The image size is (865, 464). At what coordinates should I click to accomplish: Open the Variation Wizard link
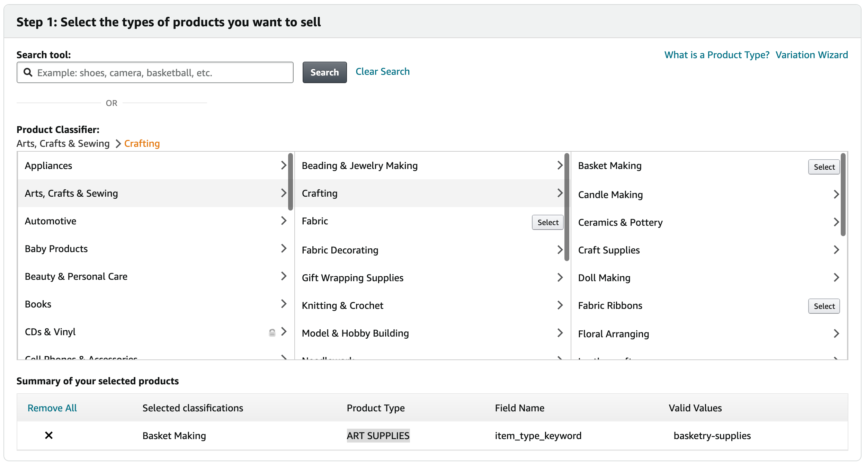[811, 55]
